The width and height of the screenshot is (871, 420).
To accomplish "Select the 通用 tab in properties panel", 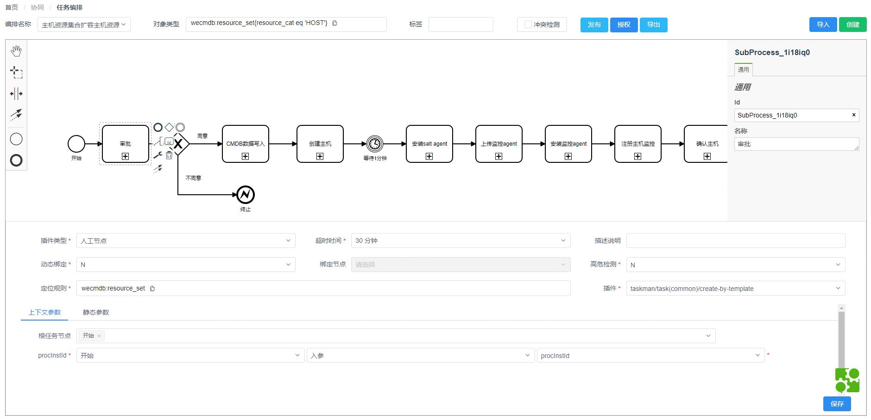I will point(744,70).
